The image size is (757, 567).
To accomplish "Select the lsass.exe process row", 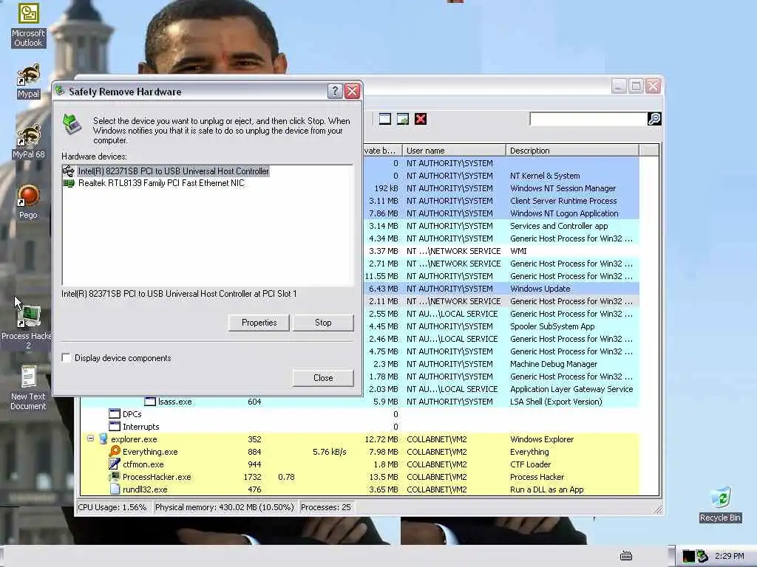I will [360, 401].
